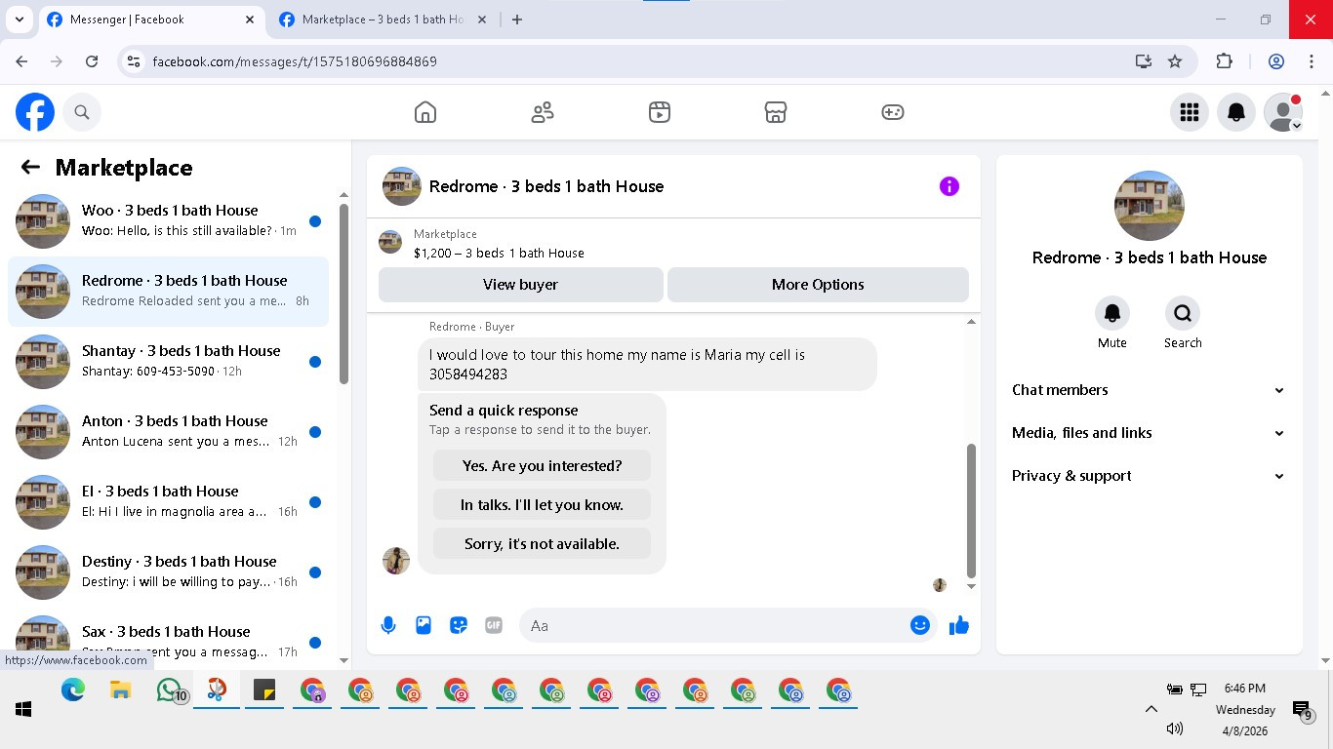Open WhatsApp from taskbar
1333x749 pixels.
(x=171, y=690)
